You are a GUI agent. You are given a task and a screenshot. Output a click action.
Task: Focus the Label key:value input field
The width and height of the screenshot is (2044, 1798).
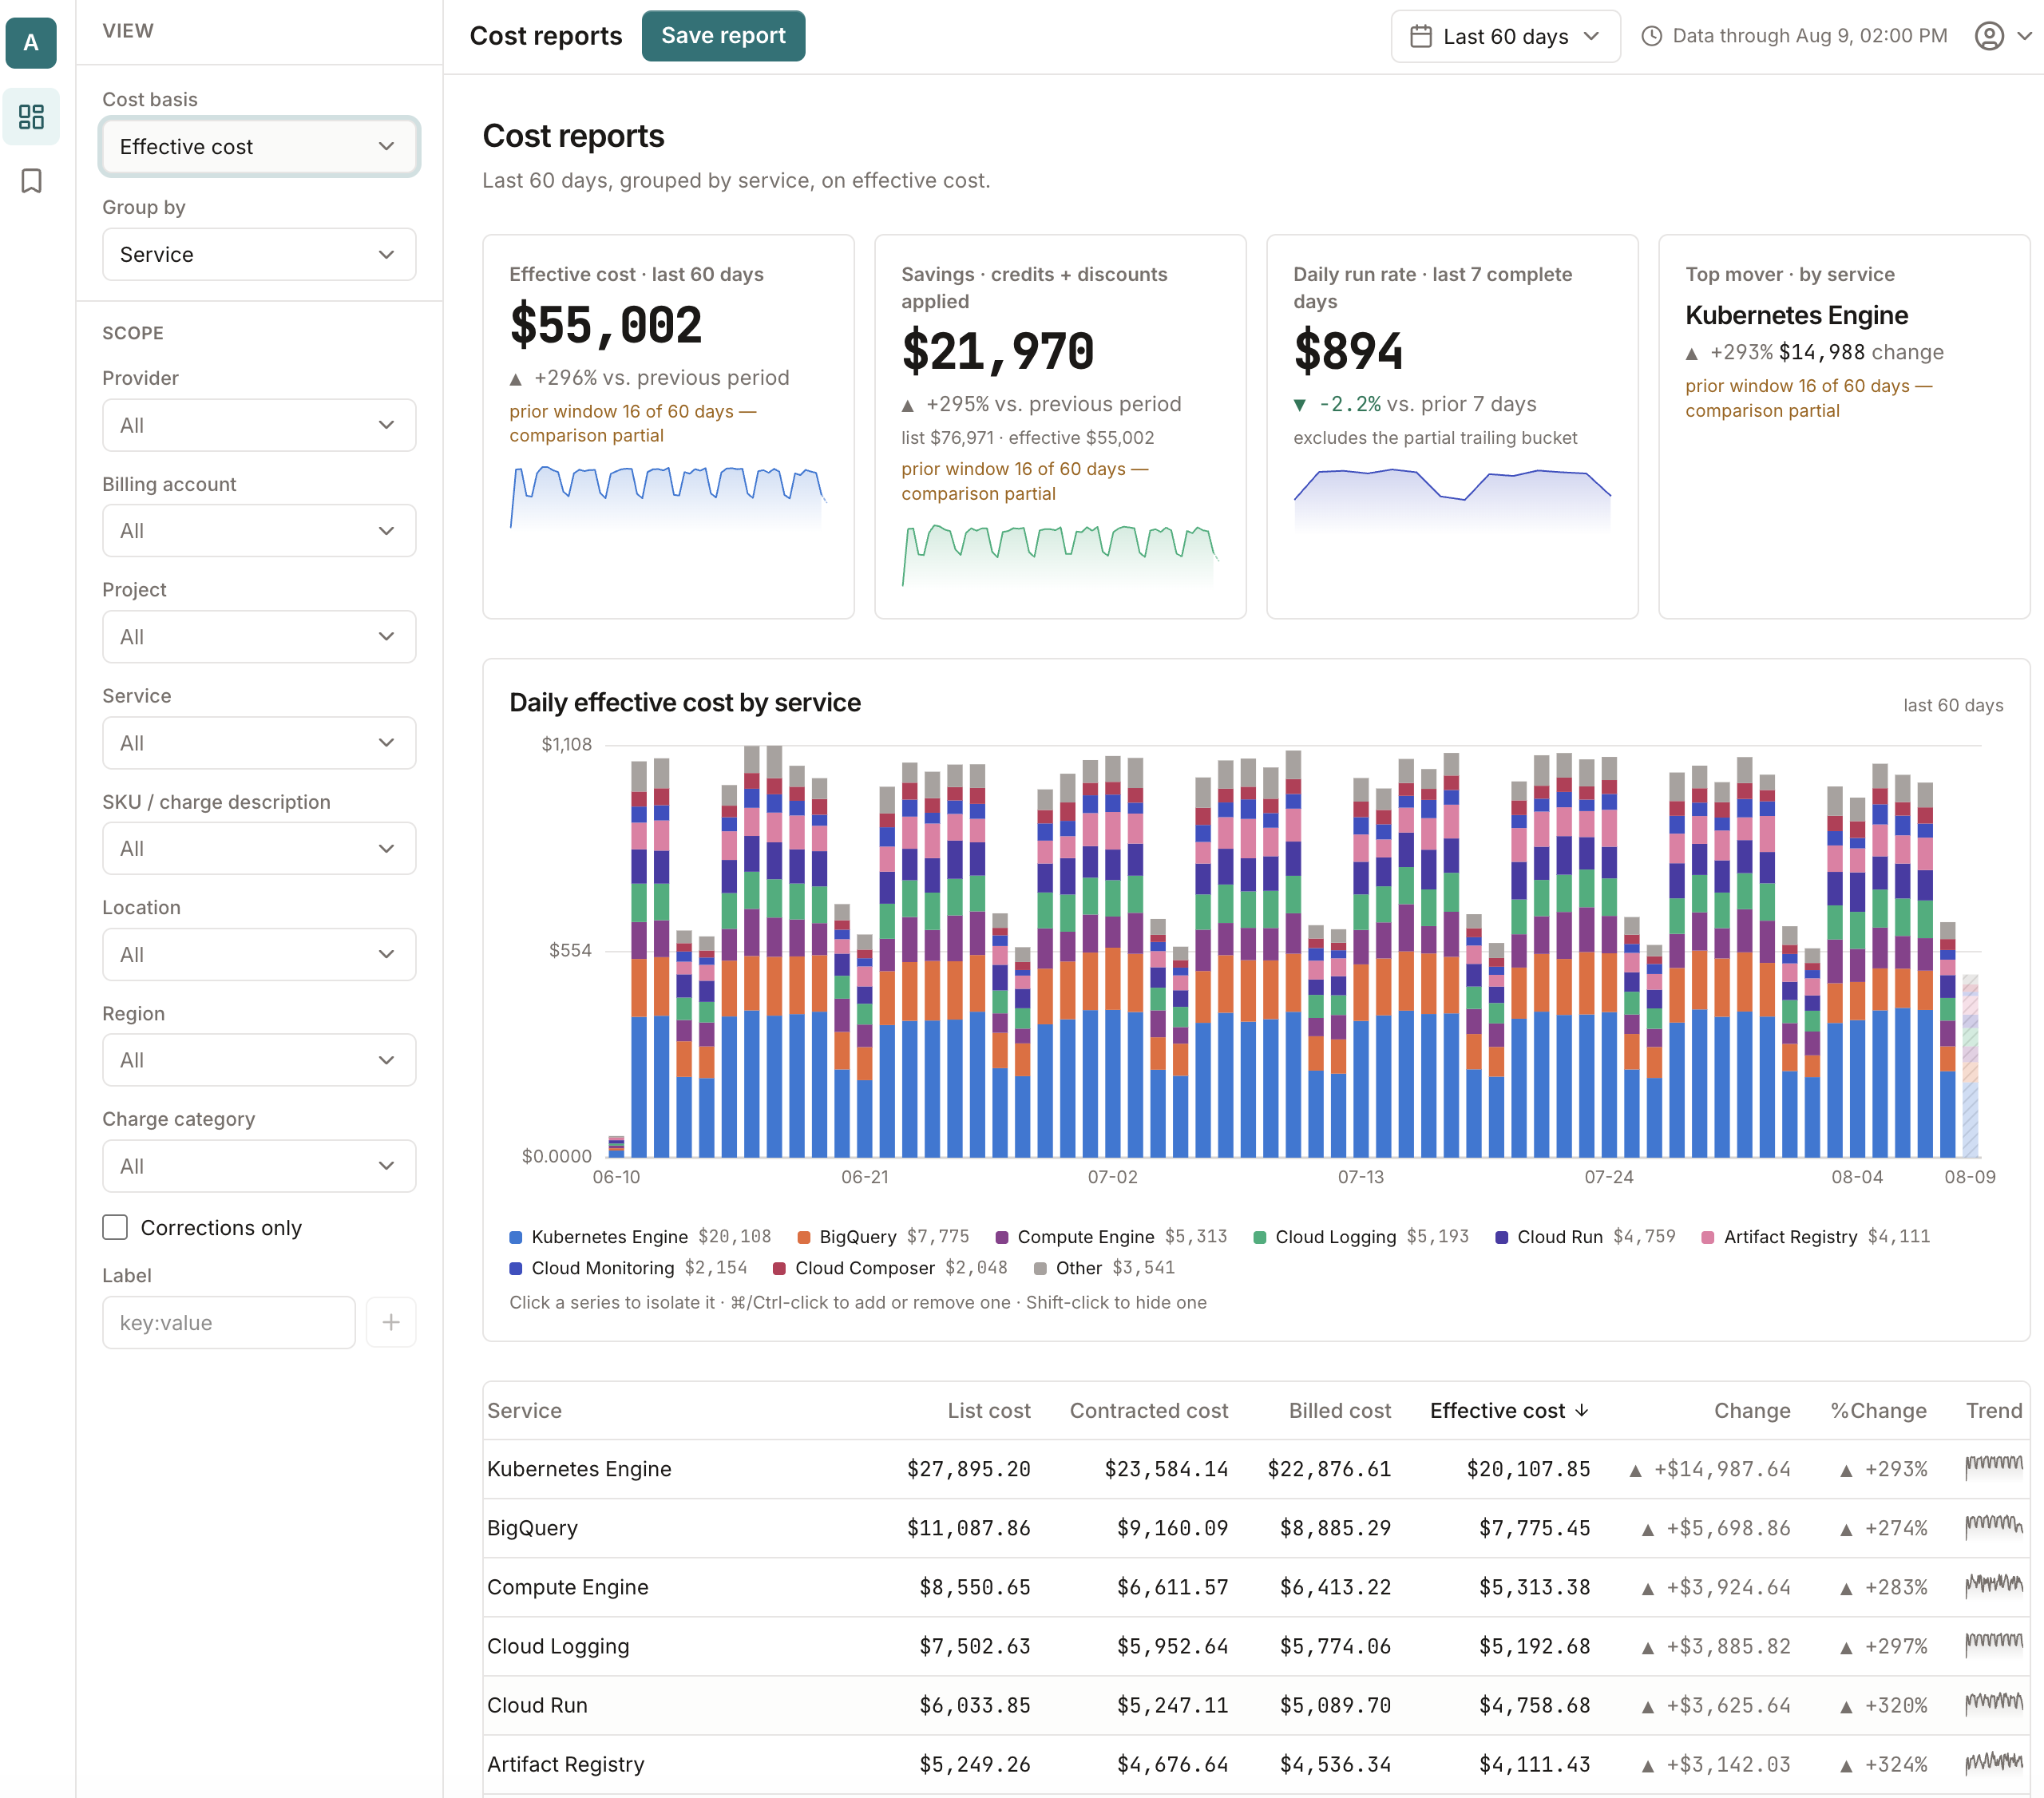pyautogui.click(x=228, y=1322)
